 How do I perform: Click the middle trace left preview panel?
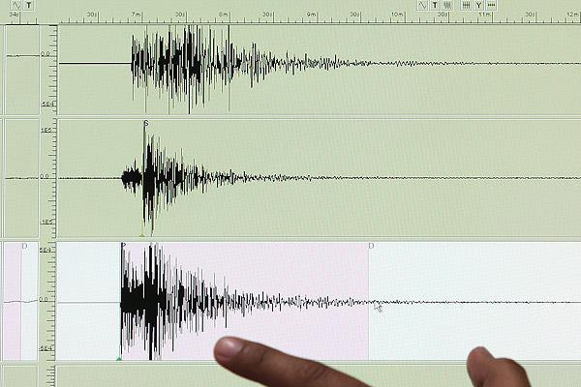(22, 178)
